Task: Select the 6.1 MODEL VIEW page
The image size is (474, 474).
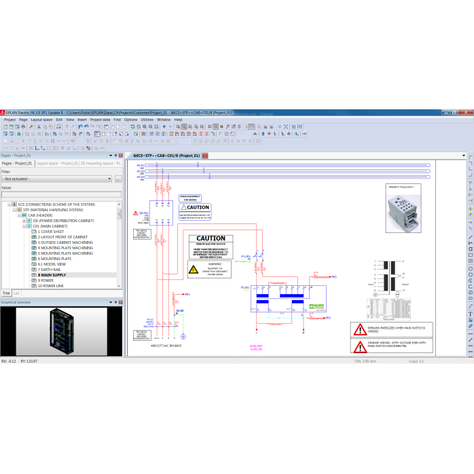Action: click(52, 264)
